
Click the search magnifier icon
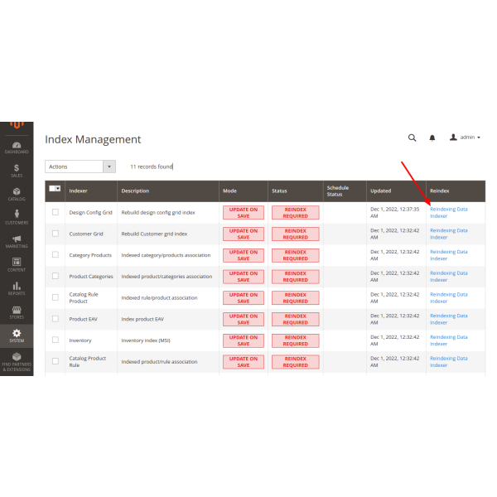click(x=413, y=138)
